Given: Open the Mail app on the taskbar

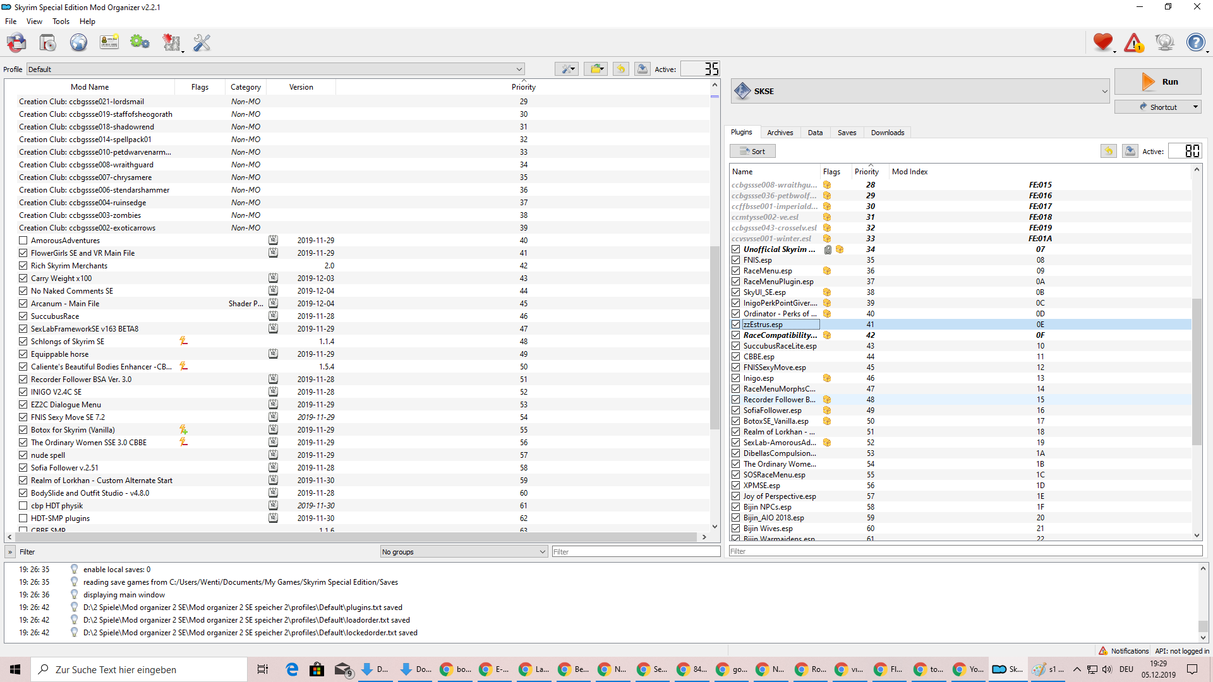Looking at the screenshot, I should 342,669.
